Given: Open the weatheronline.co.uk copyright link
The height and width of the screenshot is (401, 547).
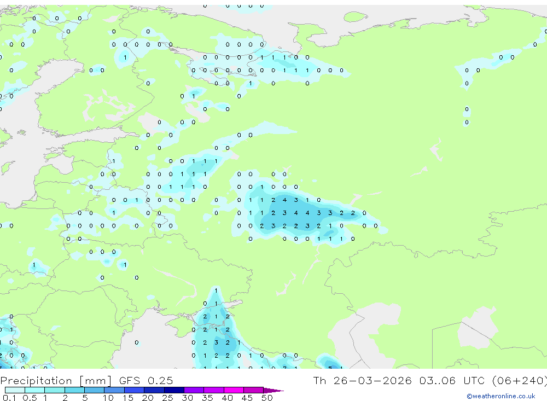Looking at the screenshot, I should [501, 396].
